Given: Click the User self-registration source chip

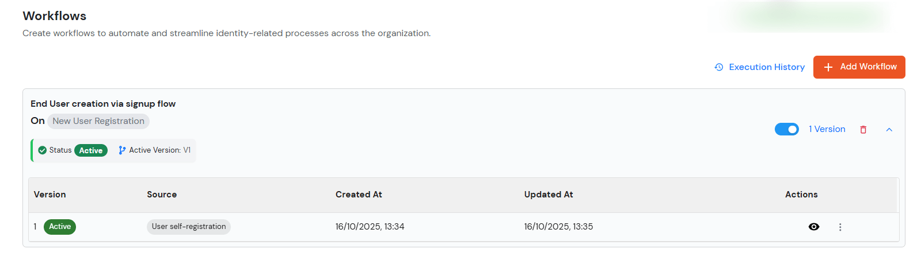Looking at the screenshot, I should coord(189,227).
